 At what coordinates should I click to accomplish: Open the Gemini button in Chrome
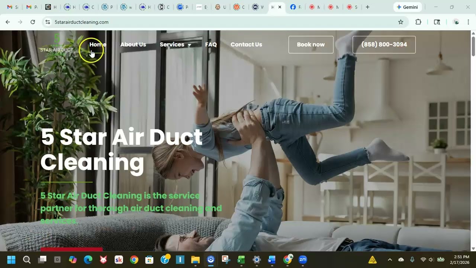click(x=407, y=7)
